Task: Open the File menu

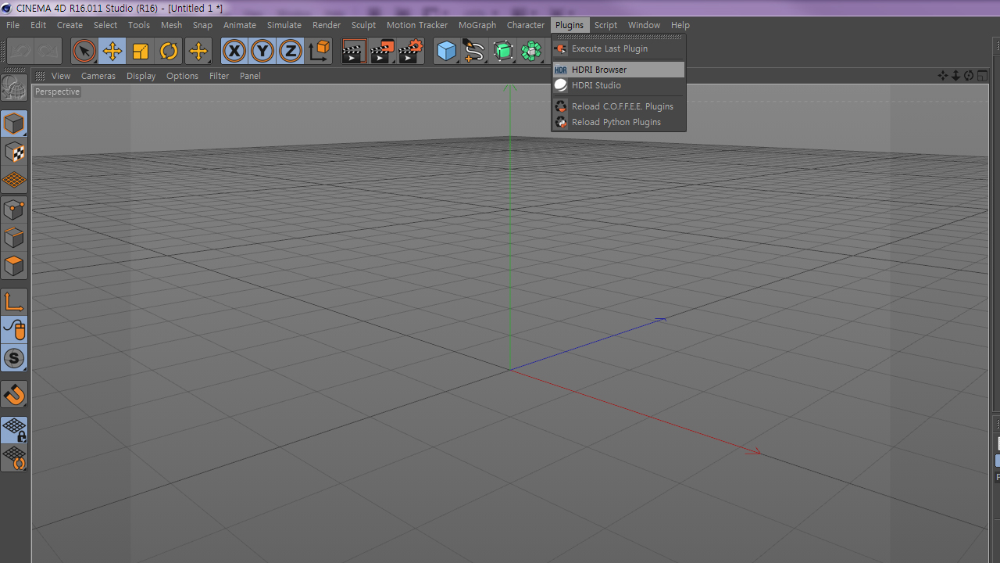Action: (13, 25)
